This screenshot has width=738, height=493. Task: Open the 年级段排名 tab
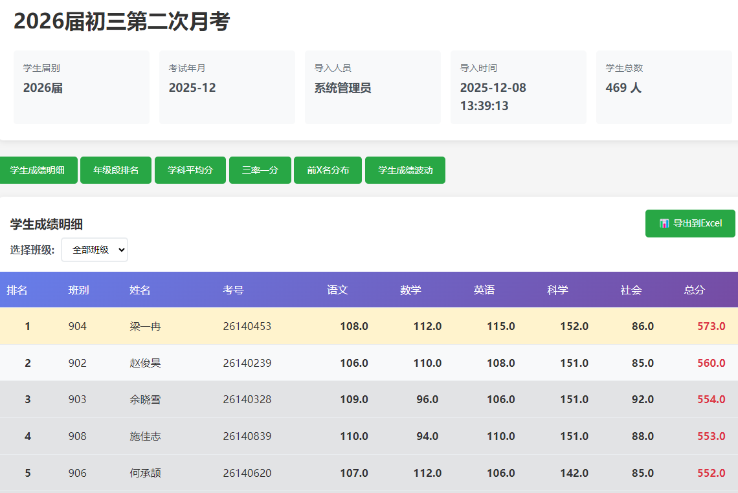(116, 170)
